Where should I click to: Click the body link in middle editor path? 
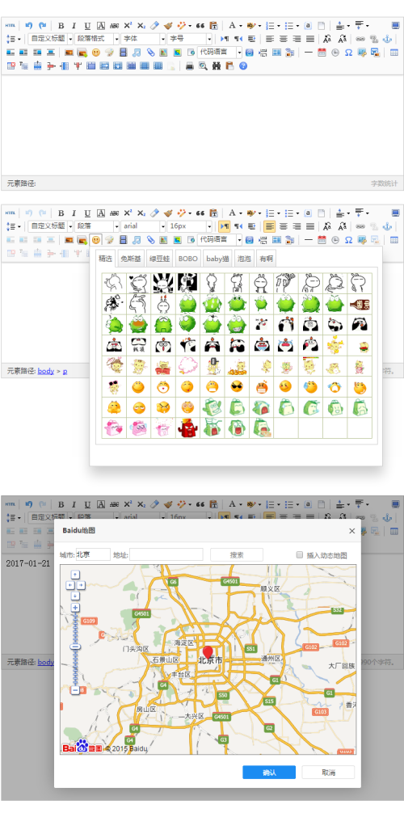coord(45,371)
